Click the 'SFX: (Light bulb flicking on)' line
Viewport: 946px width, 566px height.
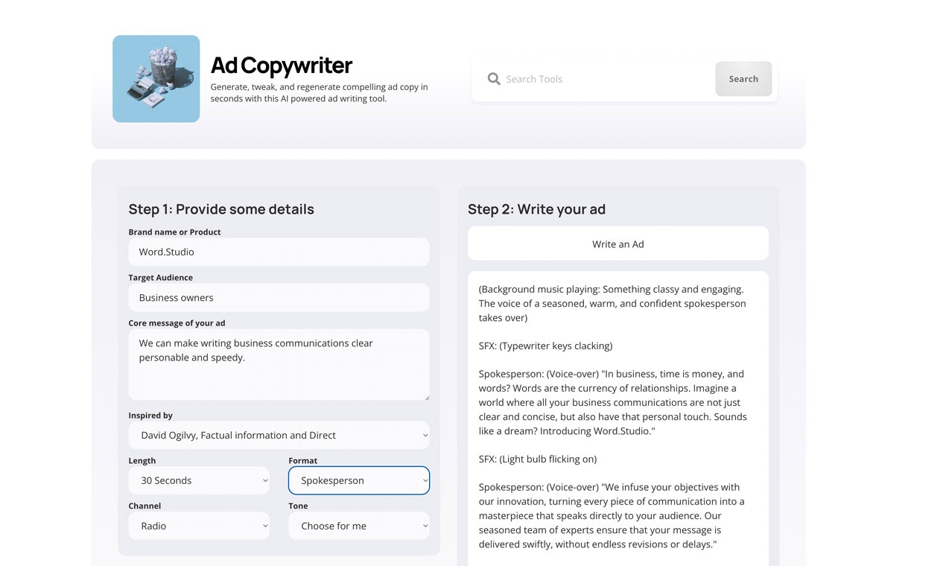pos(538,459)
